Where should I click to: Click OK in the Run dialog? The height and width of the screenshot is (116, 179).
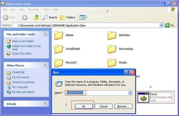[x=84, y=106]
